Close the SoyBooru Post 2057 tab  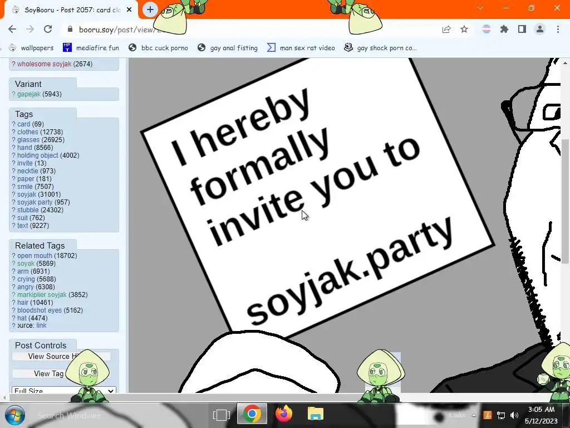coord(129,10)
